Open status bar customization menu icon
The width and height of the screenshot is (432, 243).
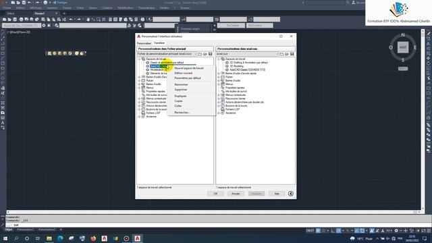[x=429, y=231]
